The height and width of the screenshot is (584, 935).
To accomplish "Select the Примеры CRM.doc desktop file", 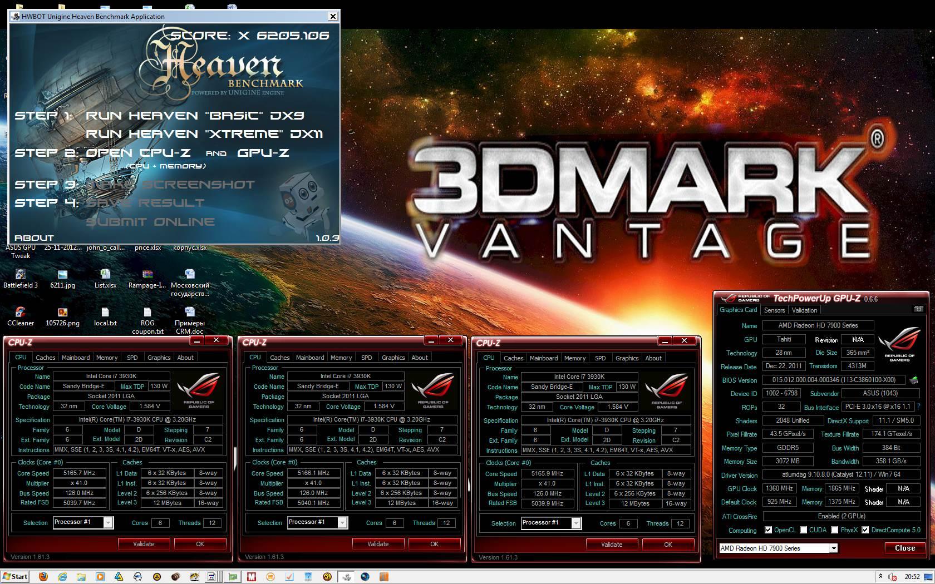I will (x=190, y=321).
